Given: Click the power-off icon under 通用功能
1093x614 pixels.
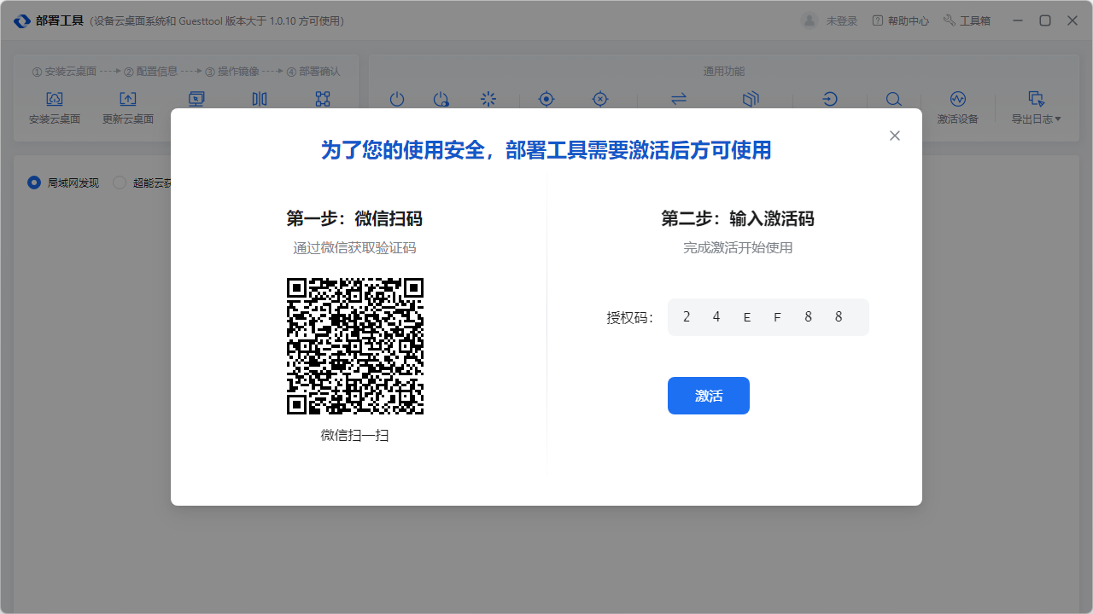Looking at the screenshot, I should (397, 99).
